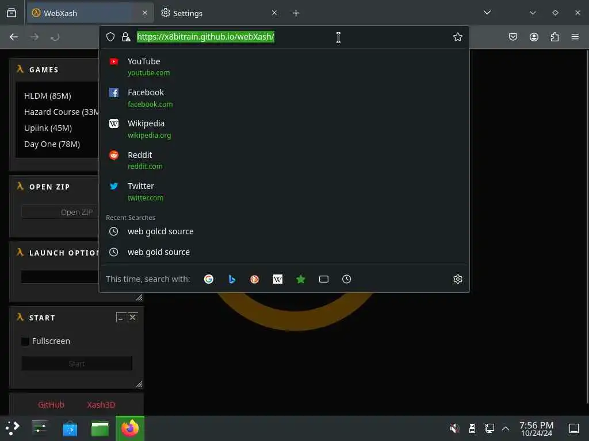
Task: Select Uplink (45M) game
Action: click(48, 128)
